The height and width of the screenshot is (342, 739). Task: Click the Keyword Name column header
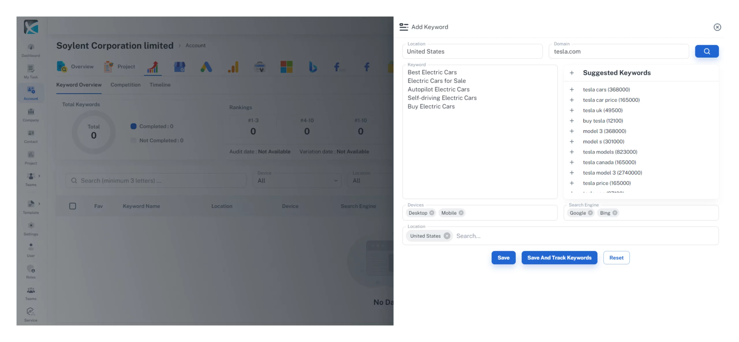pos(141,206)
